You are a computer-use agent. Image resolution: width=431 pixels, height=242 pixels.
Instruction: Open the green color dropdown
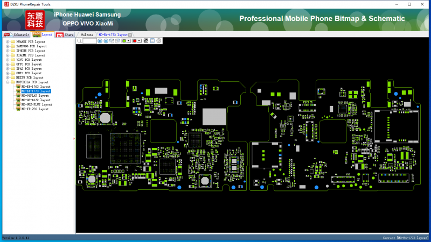tap(129, 41)
